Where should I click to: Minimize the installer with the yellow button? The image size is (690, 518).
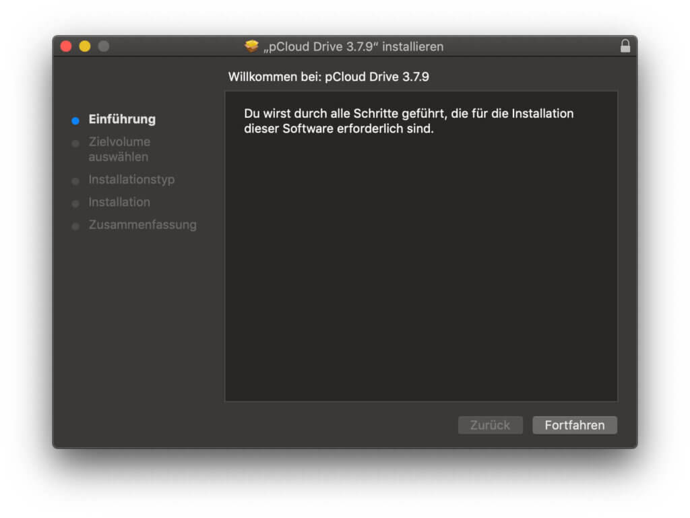pyautogui.click(x=85, y=46)
